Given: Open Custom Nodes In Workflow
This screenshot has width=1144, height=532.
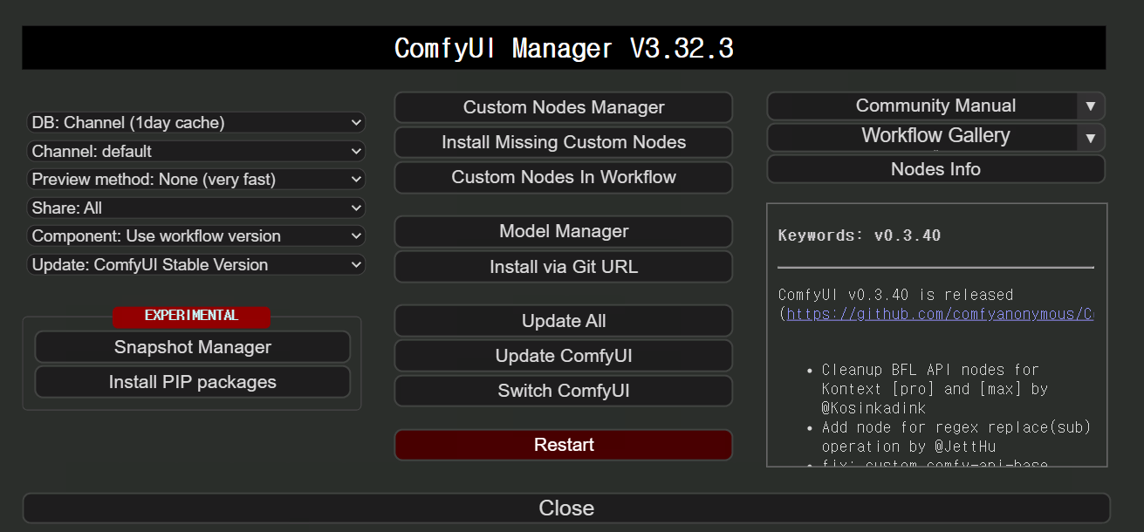Looking at the screenshot, I should click(x=563, y=177).
